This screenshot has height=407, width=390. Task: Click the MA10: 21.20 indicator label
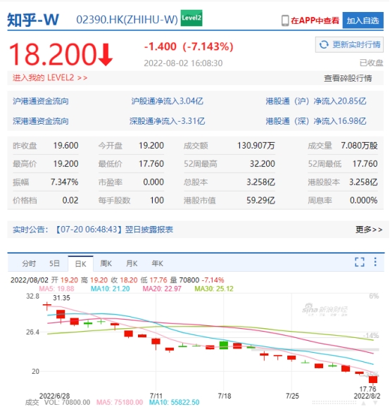coord(111,289)
